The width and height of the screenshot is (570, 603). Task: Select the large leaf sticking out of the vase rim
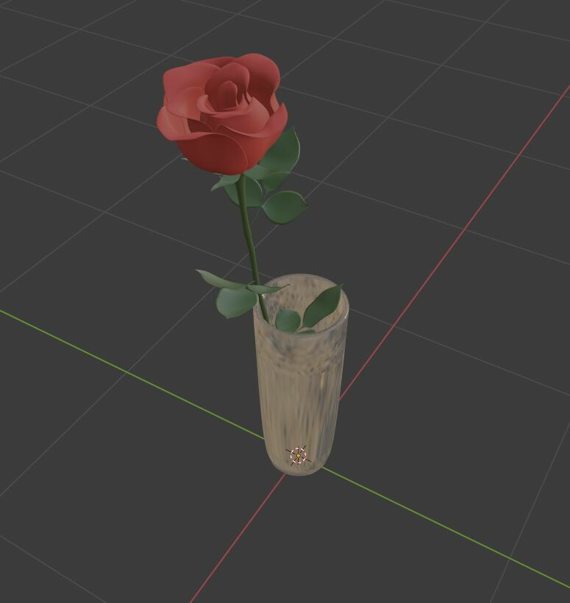tap(322, 306)
